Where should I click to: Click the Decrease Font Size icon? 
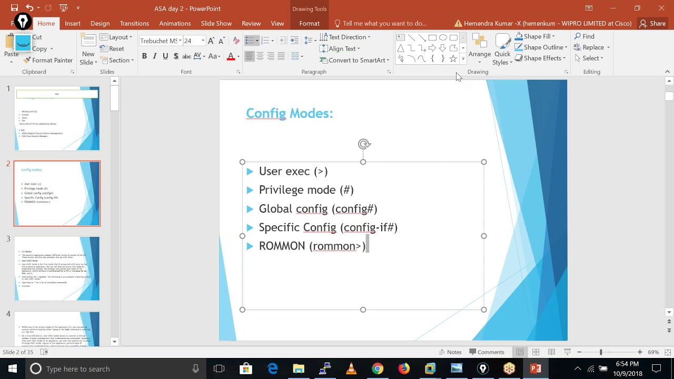click(222, 41)
